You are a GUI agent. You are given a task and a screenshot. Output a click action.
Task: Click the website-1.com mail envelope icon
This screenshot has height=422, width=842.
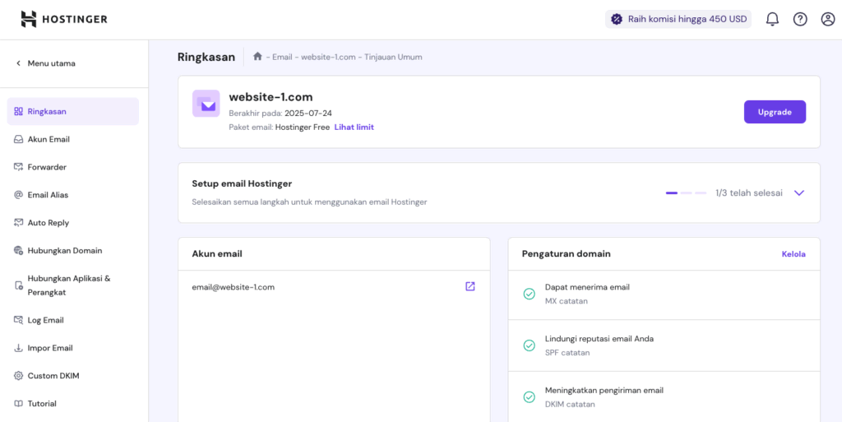[206, 104]
